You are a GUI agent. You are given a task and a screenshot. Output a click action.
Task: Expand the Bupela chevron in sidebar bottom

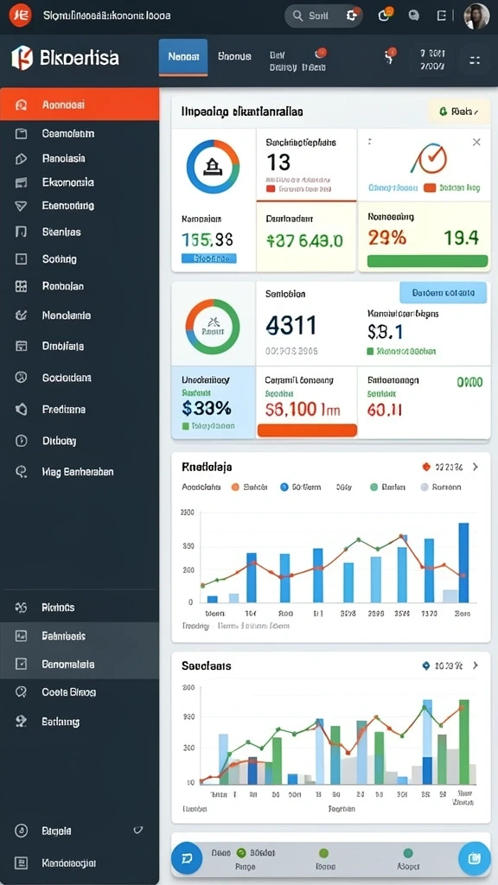(137, 831)
